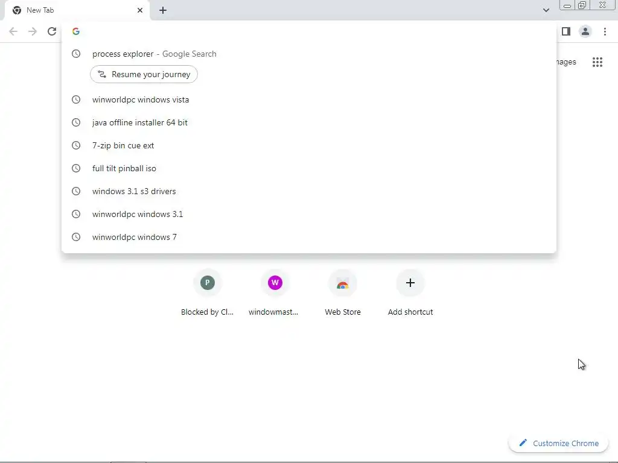618x463 pixels.
Task: Reload the current page
Action: point(52,31)
